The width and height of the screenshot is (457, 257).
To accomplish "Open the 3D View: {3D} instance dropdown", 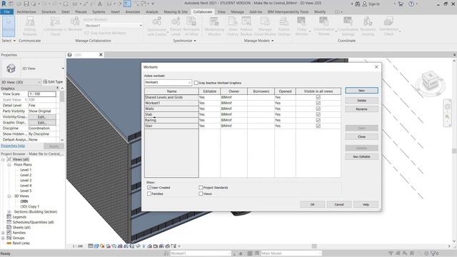I will tap(21, 82).
